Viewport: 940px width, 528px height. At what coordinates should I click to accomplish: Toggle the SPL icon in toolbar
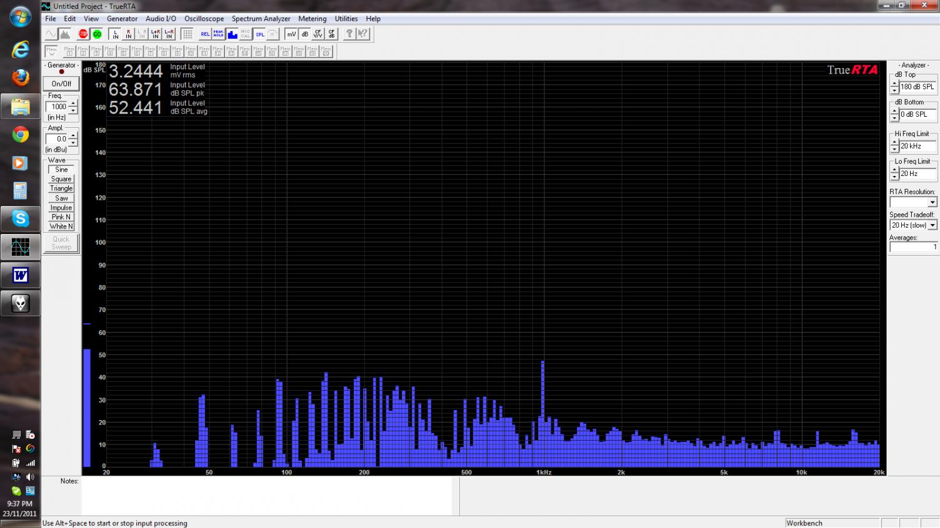point(259,34)
